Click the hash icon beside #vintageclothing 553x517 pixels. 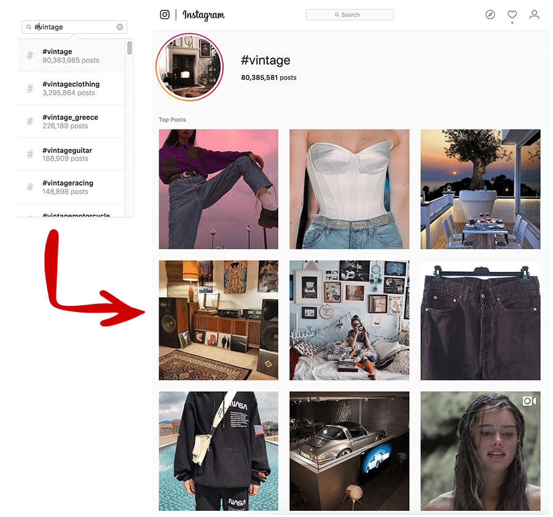click(x=30, y=88)
